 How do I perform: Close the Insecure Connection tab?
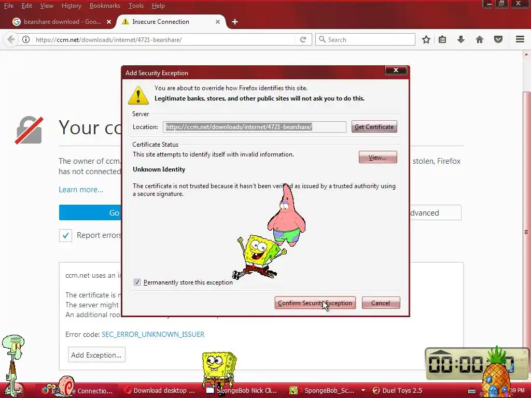coord(218,22)
